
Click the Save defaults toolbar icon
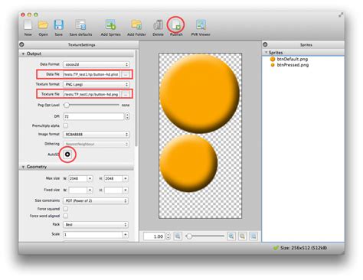(x=80, y=24)
